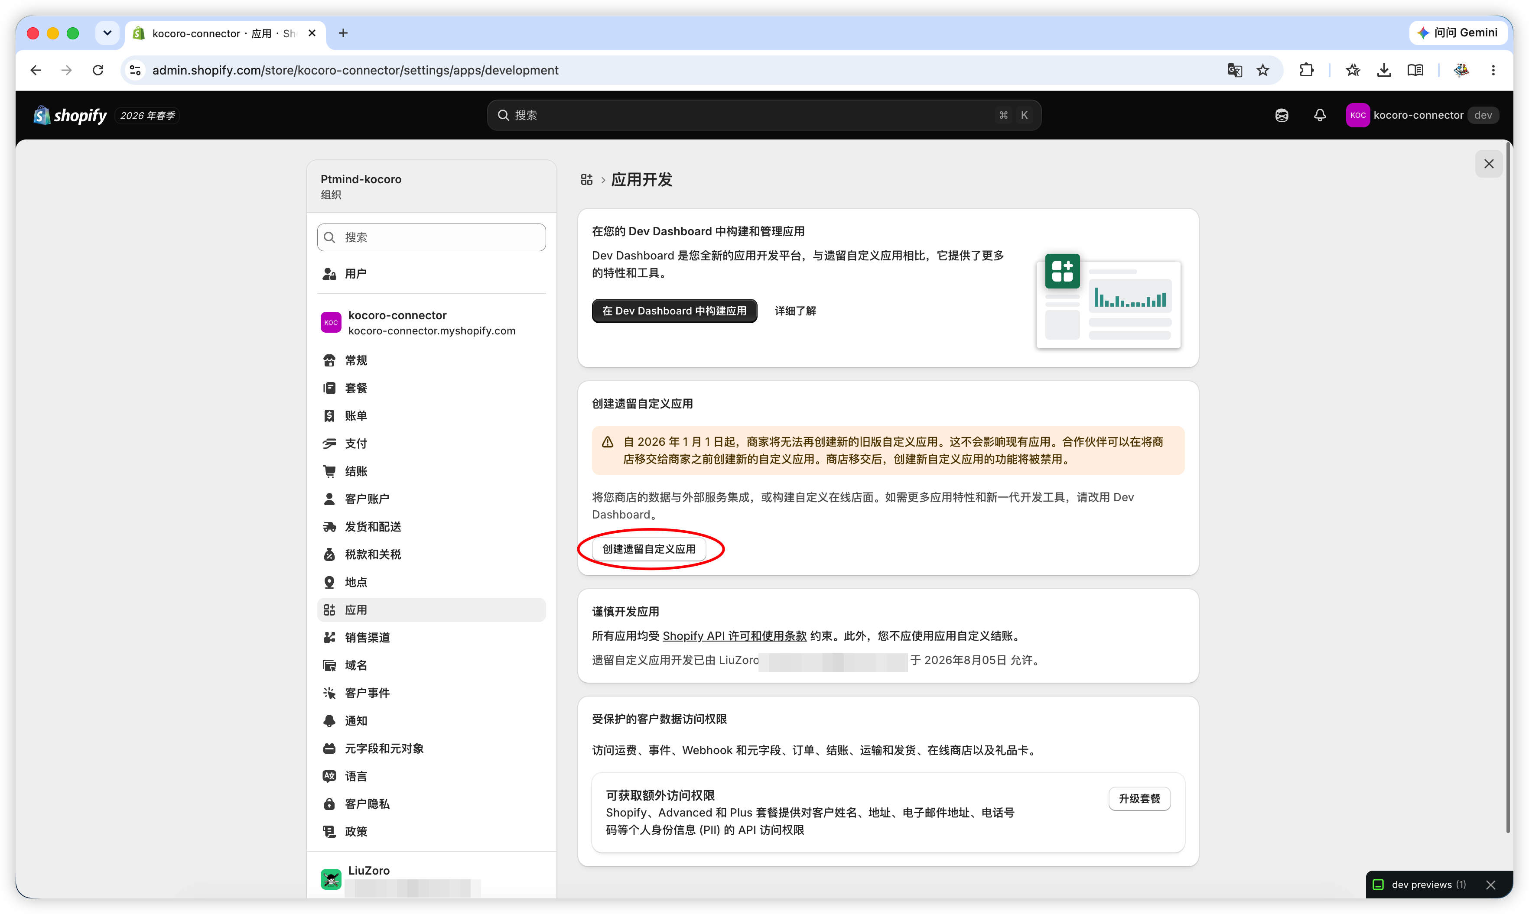Viewport: 1529px width, 914px height.
Task: Open 发货和配送 shipping settings
Action: click(x=431, y=527)
